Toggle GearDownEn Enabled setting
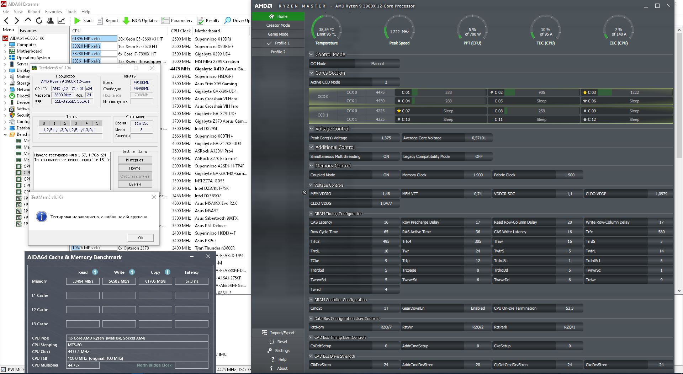Image resolution: width=683 pixels, height=374 pixels. tap(478, 308)
